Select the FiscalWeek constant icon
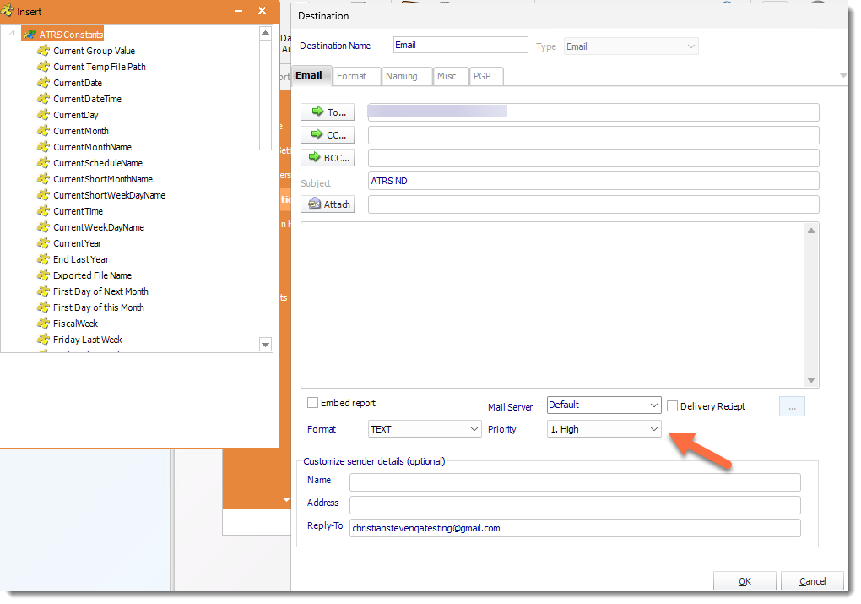861x604 pixels. pos(43,324)
